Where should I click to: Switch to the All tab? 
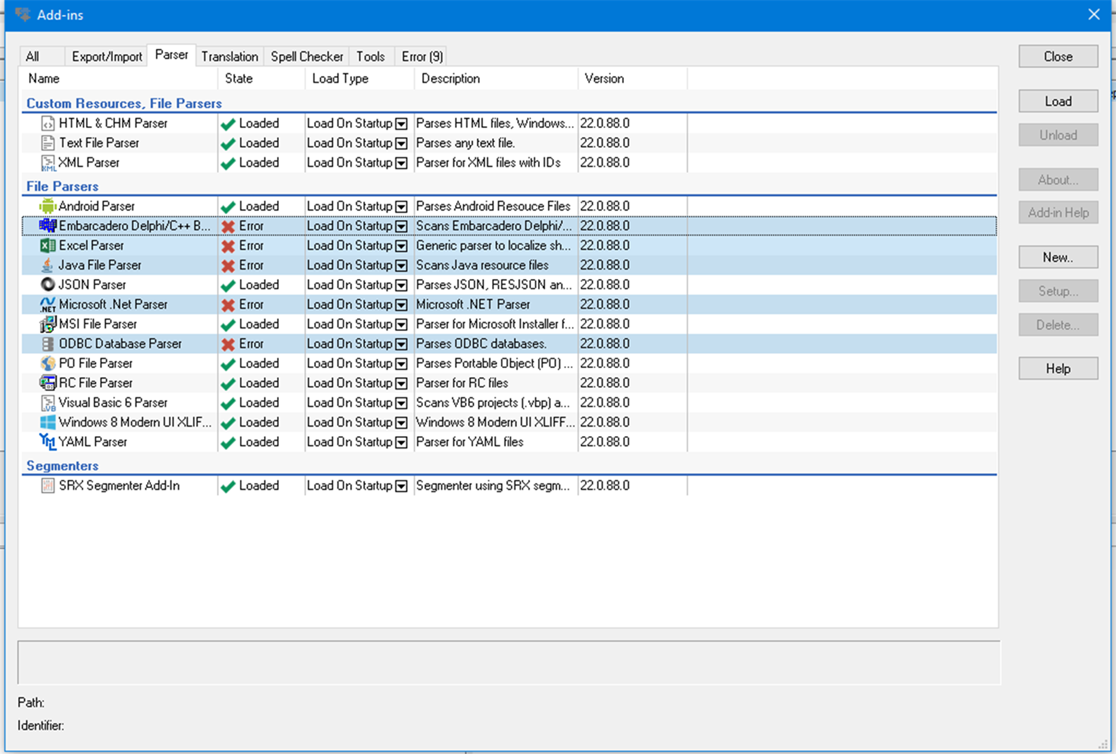point(41,57)
